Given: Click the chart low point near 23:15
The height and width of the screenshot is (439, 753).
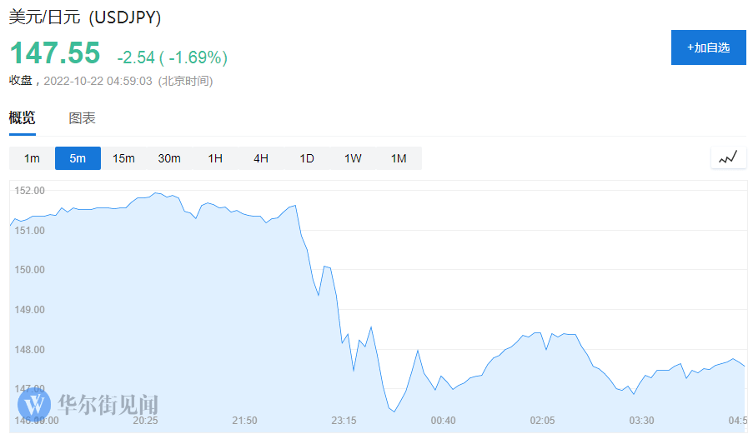Looking at the screenshot, I should coord(394,412).
